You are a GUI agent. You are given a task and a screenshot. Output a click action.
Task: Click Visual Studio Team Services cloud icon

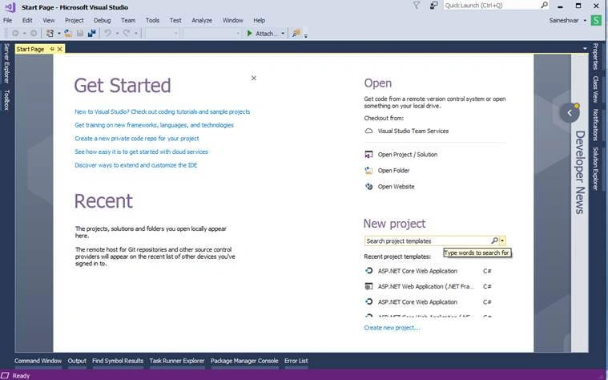[368, 131]
